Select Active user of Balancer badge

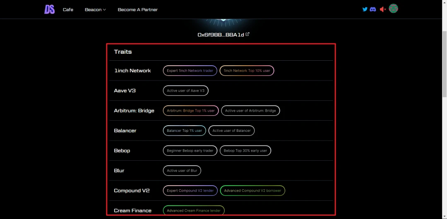(231, 131)
